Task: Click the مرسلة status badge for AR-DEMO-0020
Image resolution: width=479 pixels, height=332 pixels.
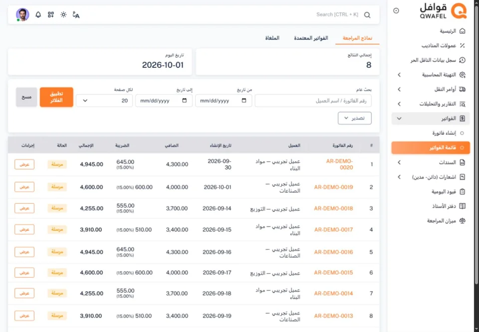Action: [x=57, y=164]
